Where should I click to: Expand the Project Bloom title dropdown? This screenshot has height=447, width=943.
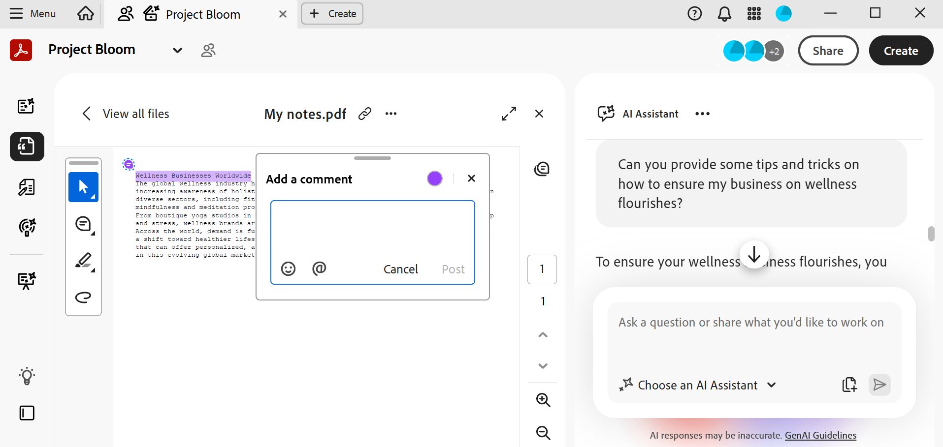178,50
